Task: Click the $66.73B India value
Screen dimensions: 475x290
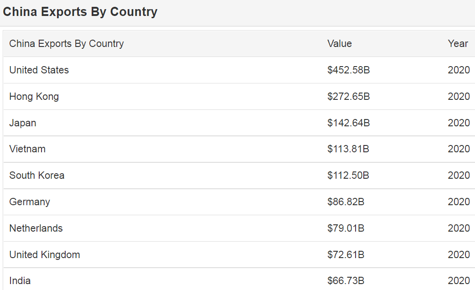Action: pos(346,281)
